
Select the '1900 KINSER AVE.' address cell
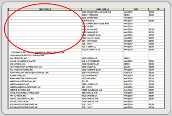[102, 58]
